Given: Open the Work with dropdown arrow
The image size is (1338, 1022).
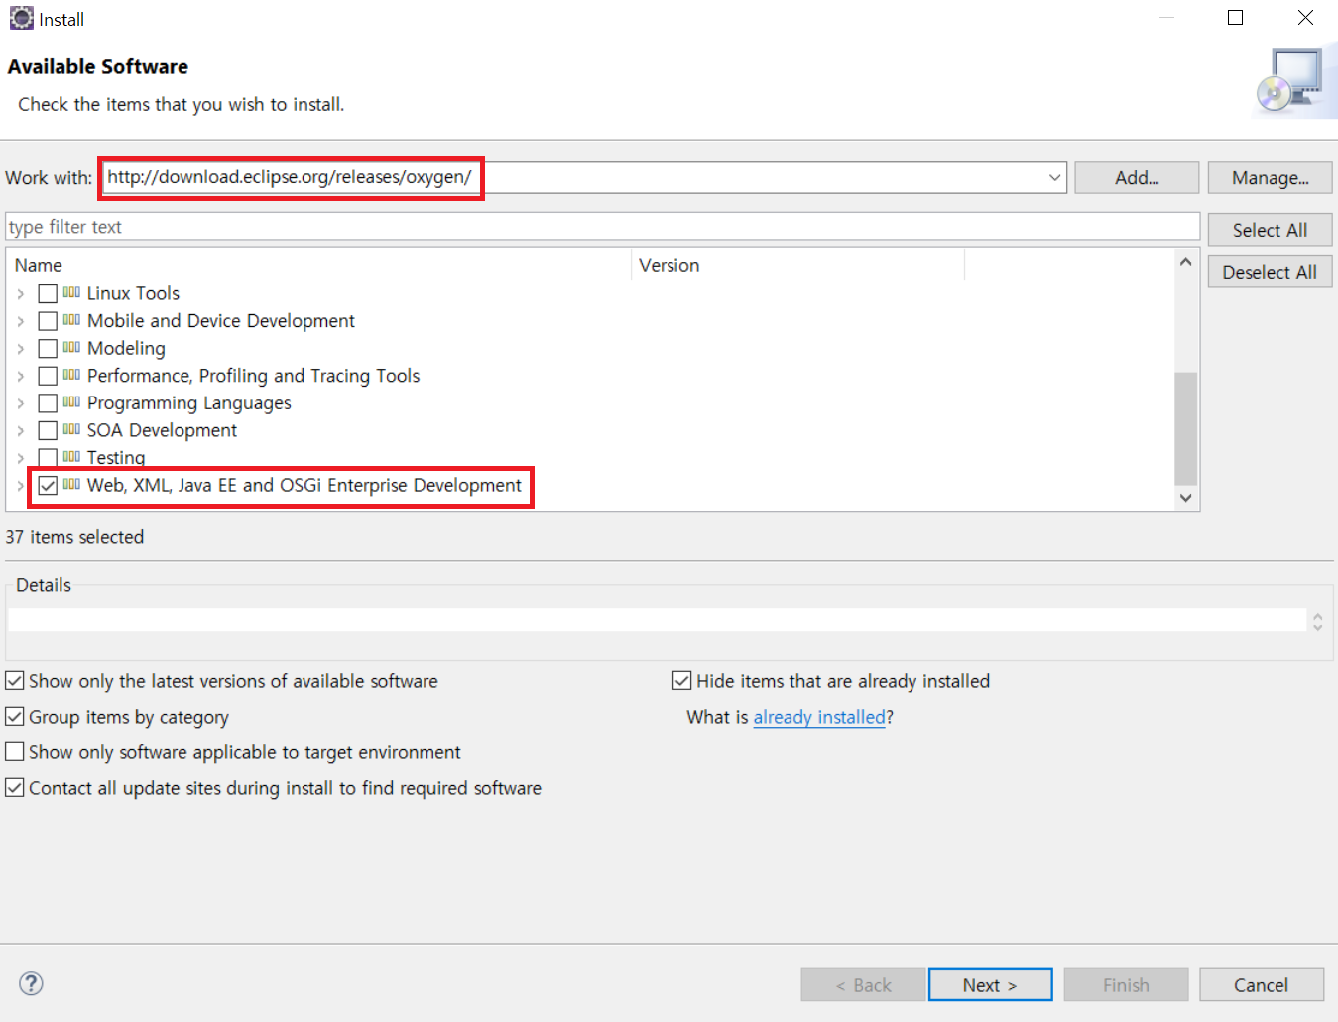Looking at the screenshot, I should coord(1054,178).
